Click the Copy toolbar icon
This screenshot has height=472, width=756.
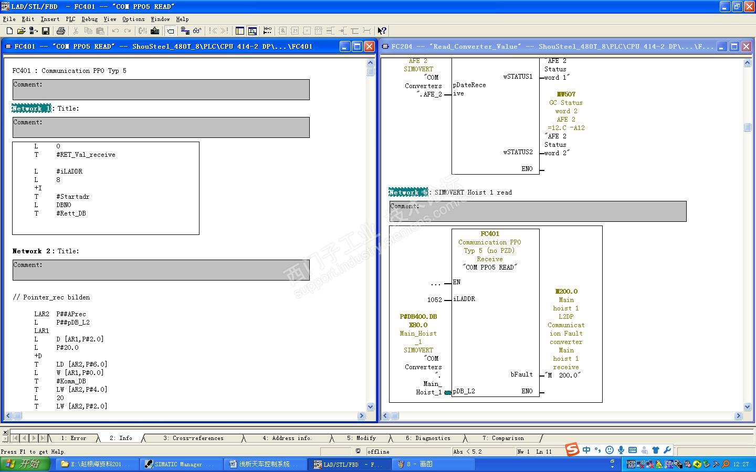point(88,31)
